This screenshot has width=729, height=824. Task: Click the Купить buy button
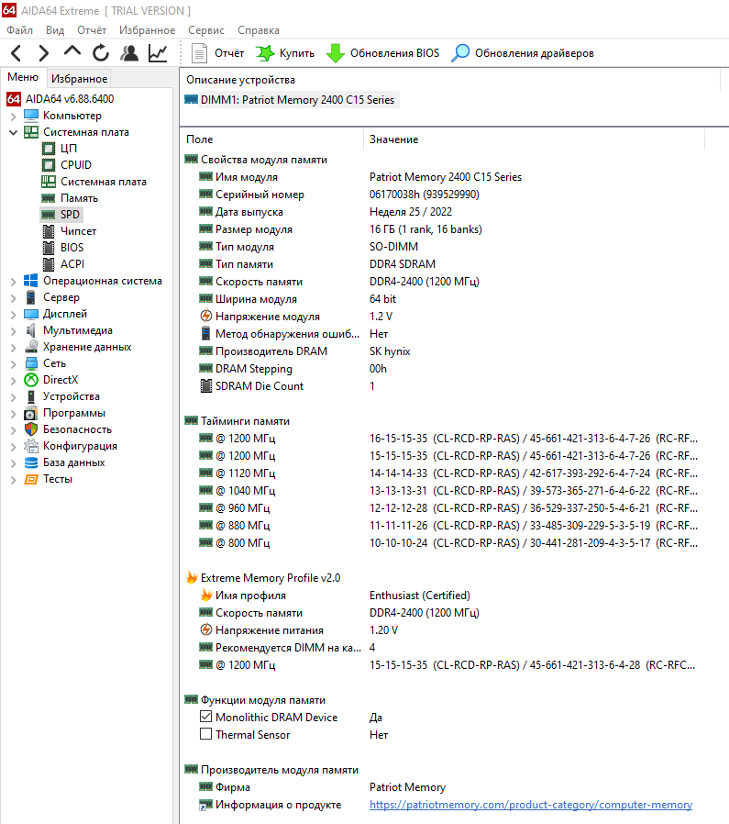285,53
